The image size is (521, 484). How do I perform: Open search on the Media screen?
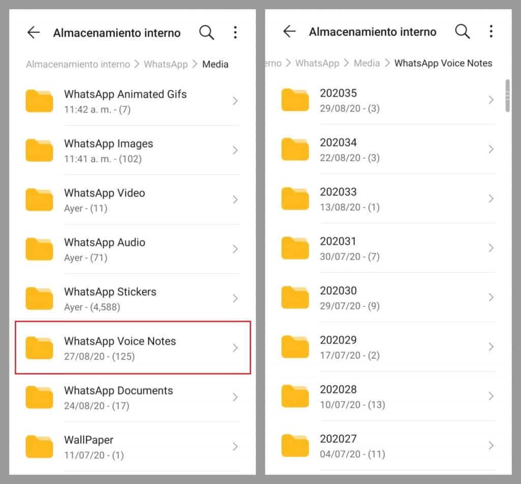207,33
